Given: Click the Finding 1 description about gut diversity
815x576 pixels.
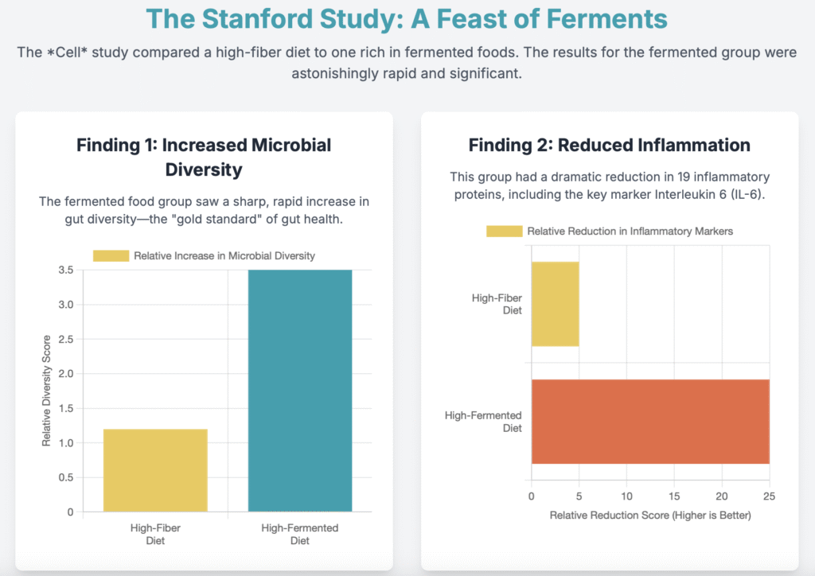Looking at the screenshot, I should tap(204, 210).
